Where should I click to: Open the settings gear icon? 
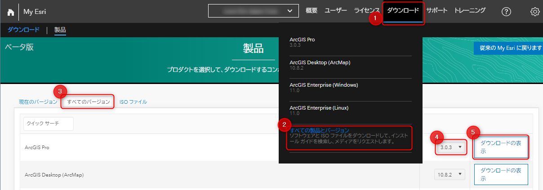click(535, 12)
